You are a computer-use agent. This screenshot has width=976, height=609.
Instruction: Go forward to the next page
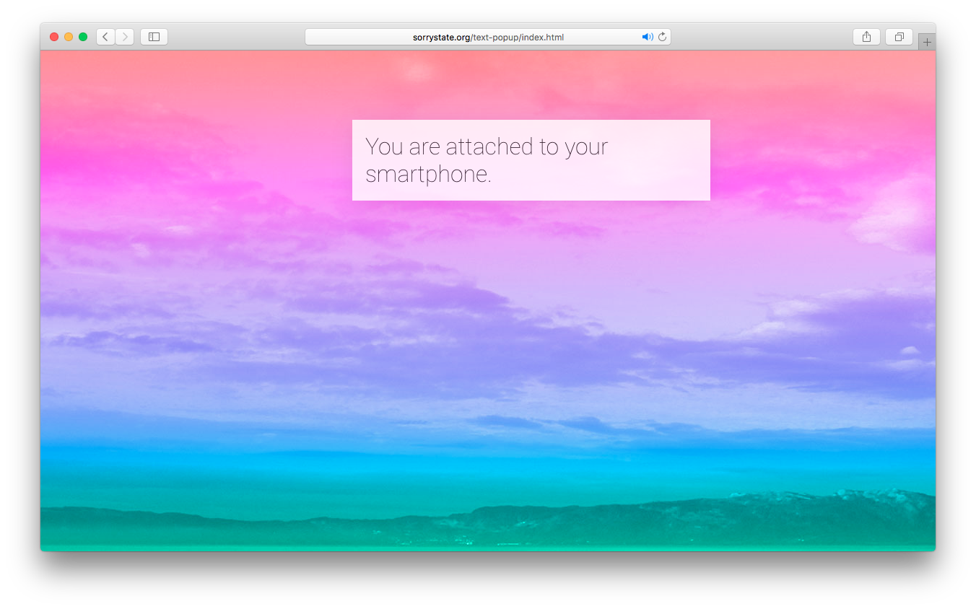pyautogui.click(x=125, y=37)
